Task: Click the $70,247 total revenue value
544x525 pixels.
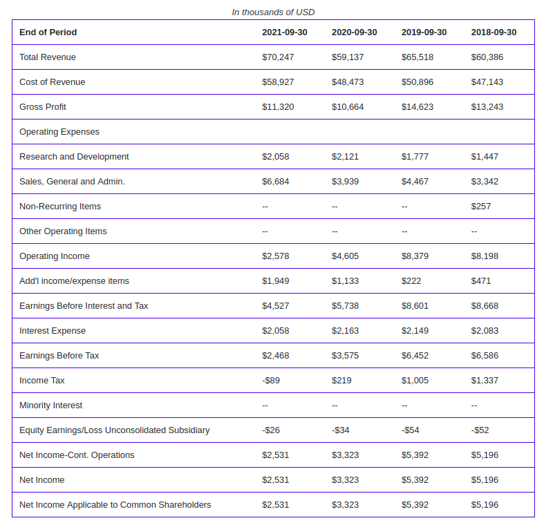Action: coord(278,57)
